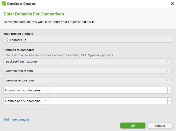Viewport: 176px width, 131px height.
Task: Remove packagefreeshop.com with its X icon
Action: coord(167,61)
